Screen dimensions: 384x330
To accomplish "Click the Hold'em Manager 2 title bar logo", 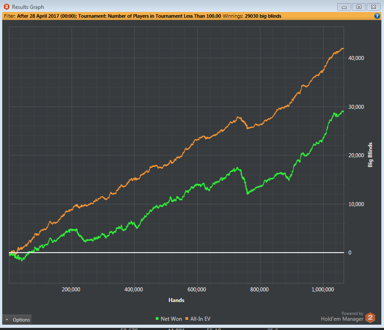I will click(7, 7).
